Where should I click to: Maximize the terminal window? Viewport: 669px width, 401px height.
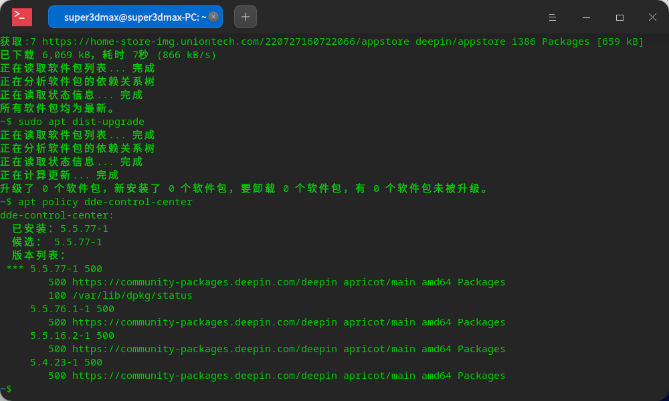click(x=619, y=17)
